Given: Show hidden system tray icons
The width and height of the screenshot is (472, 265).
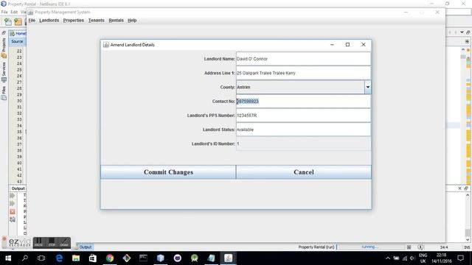Looking at the screenshot, I should pos(388,258).
